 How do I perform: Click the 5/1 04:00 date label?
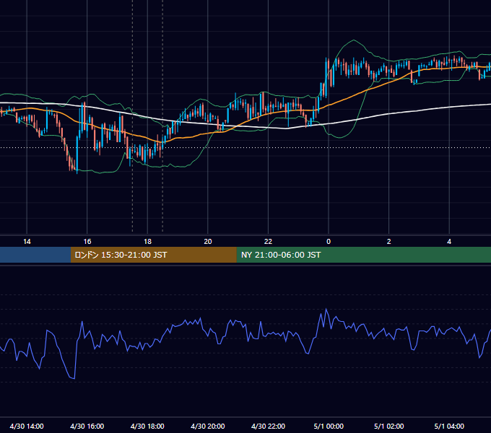[x=449, y=426]
